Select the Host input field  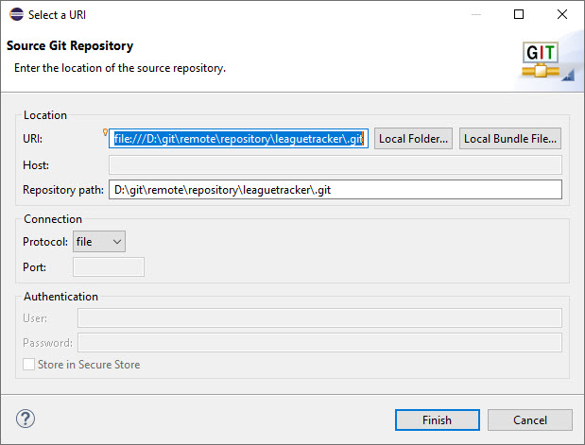(336, 164)
